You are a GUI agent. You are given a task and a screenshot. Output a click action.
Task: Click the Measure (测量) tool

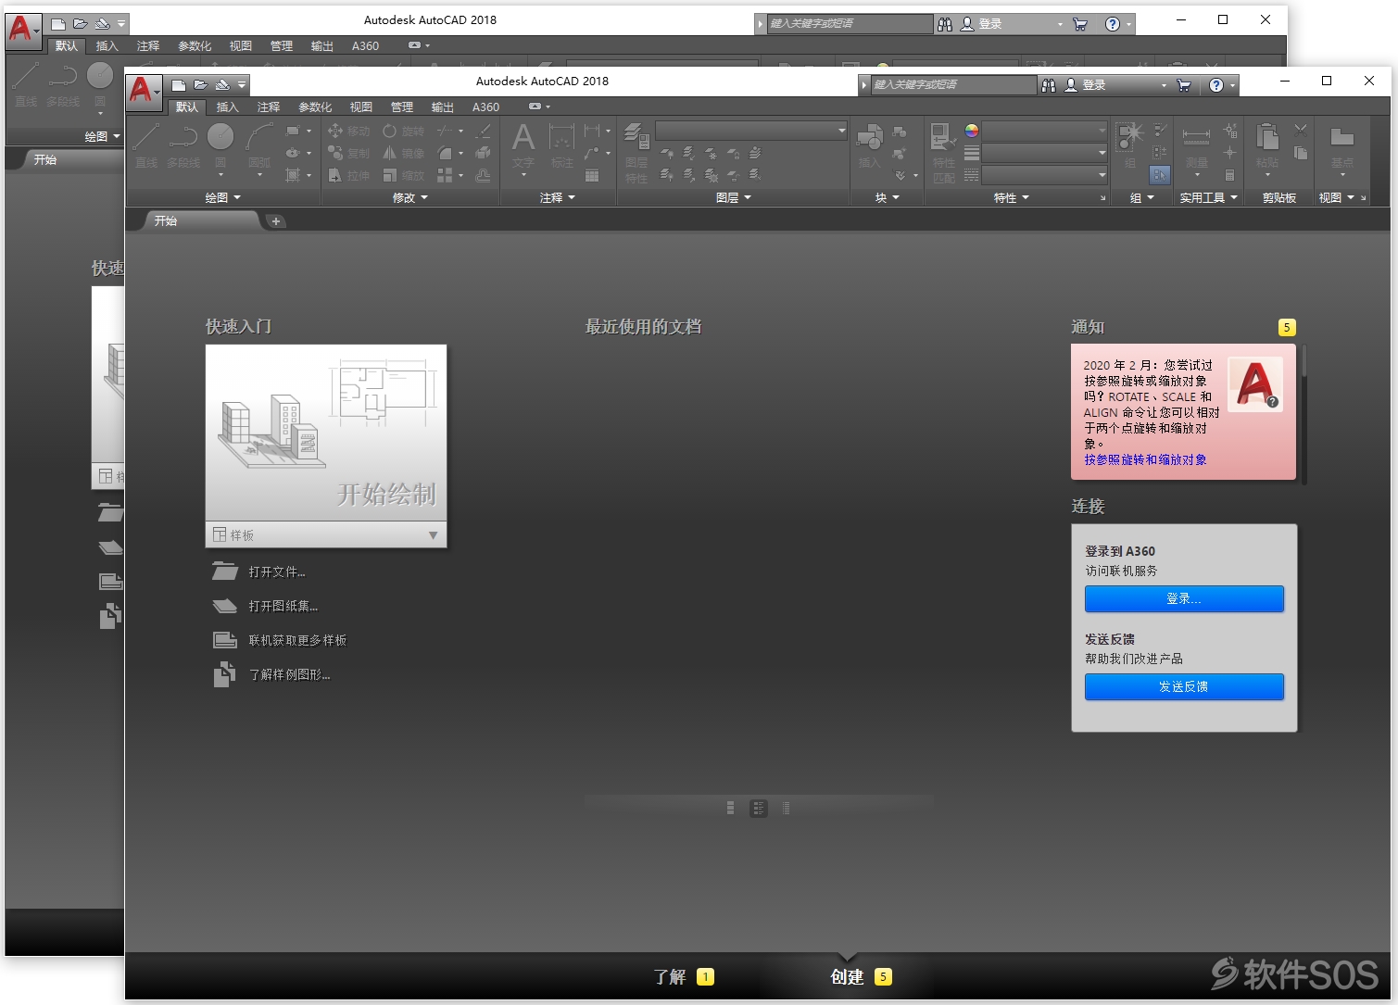tap(1196, 148)
